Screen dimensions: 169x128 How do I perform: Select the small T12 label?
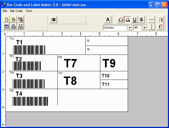(x=12, y=39)
